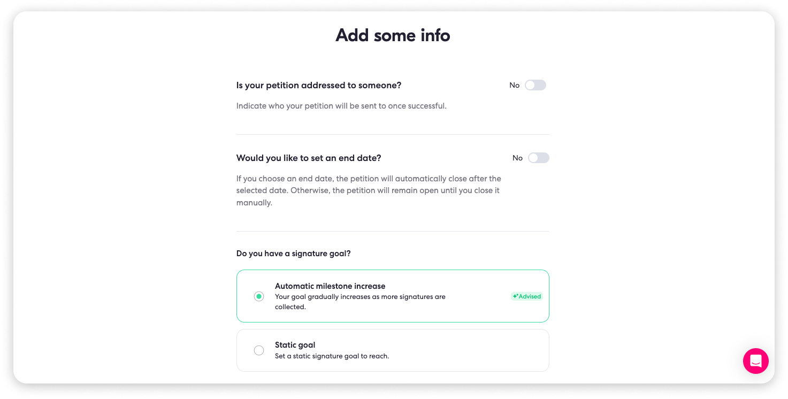Click 'Is your petition addressed to someone?' label
Viewport: 788px width, 399px height.
(x=319, y=85)
